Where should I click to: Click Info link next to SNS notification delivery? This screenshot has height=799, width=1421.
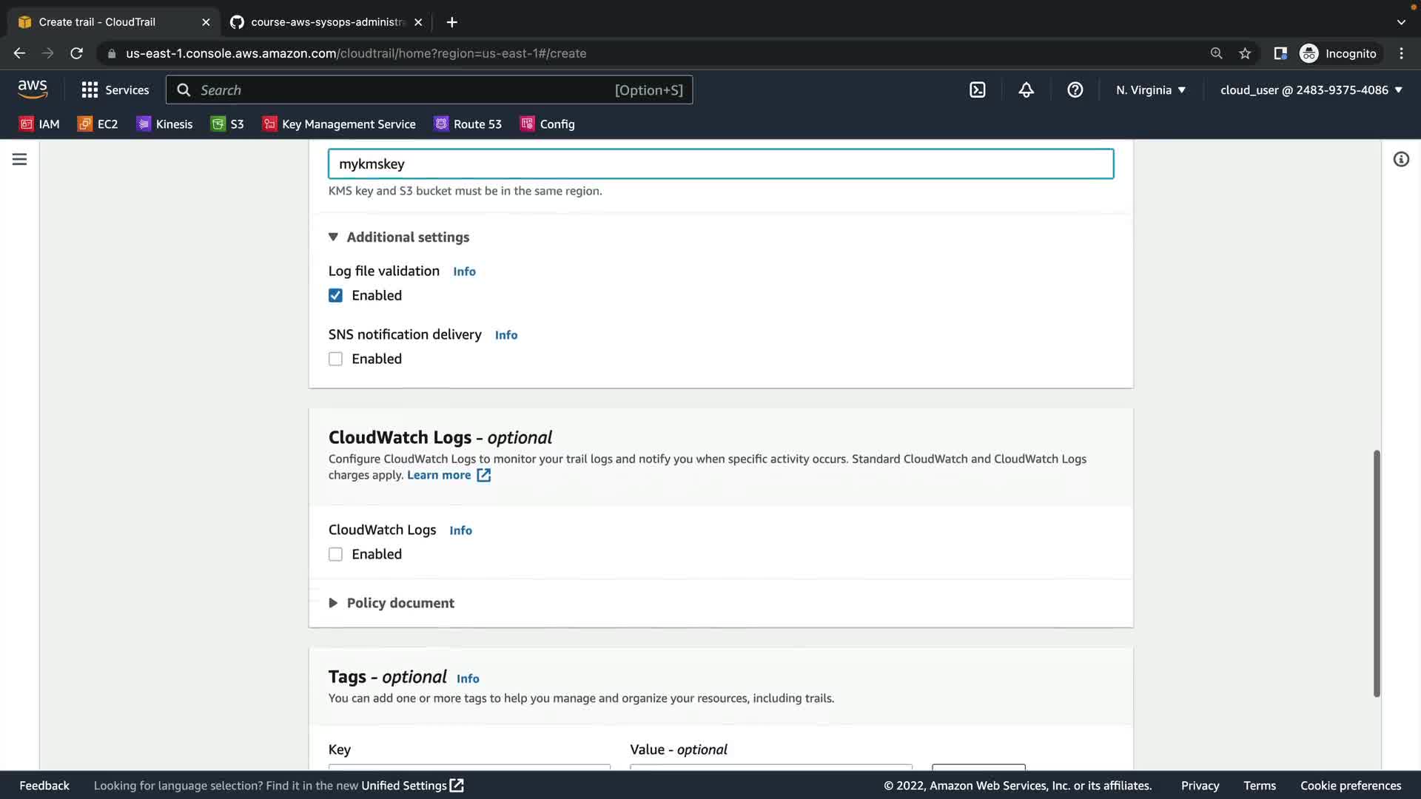(505, 335)
